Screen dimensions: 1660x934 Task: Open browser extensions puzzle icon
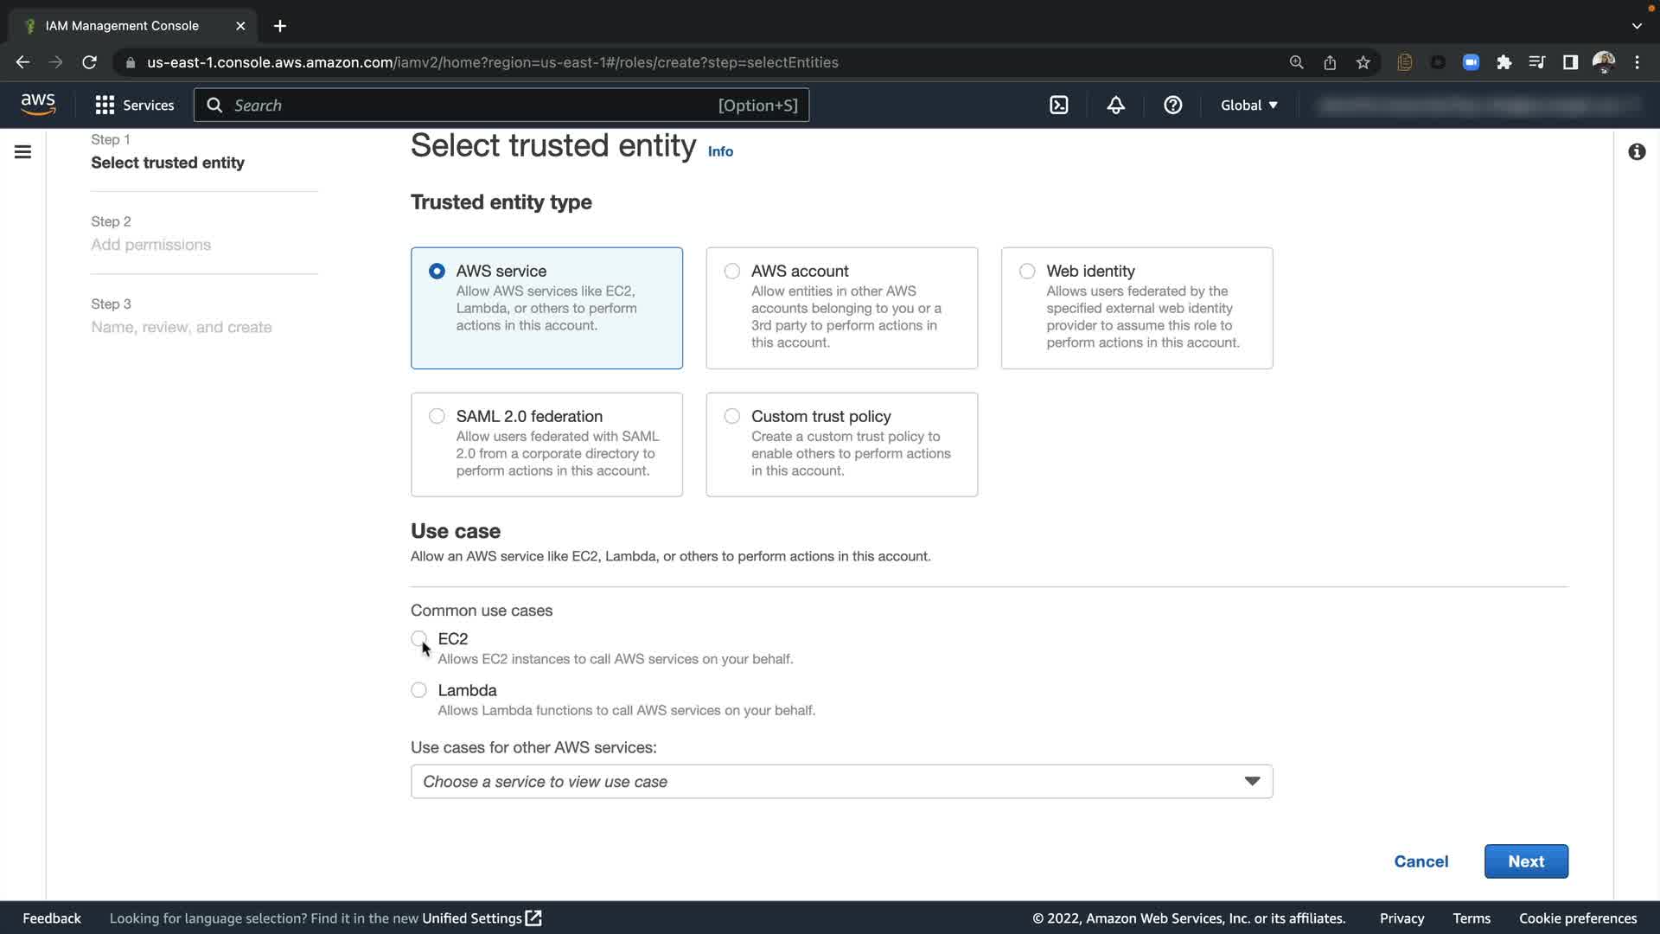point(1504,62)
